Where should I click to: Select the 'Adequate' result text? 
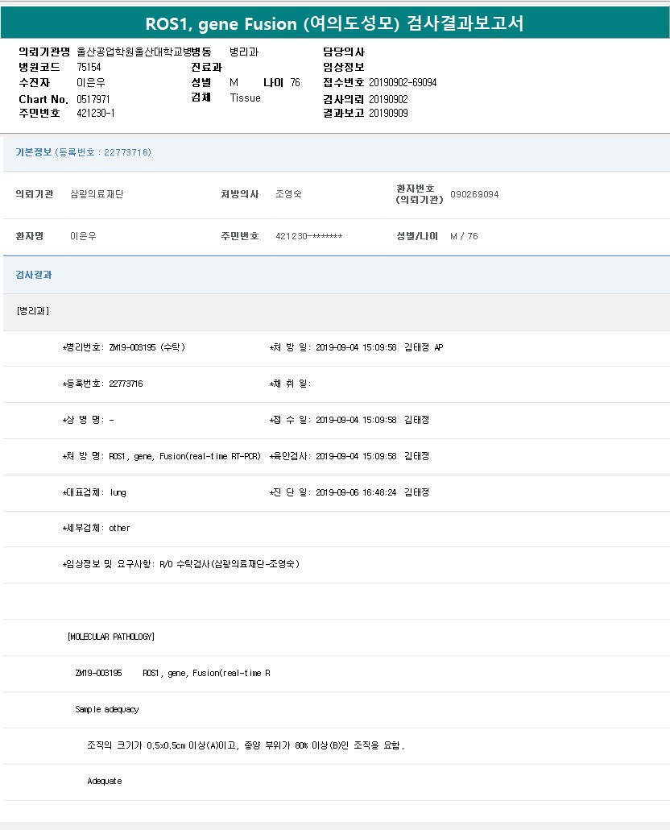(104, 781)
